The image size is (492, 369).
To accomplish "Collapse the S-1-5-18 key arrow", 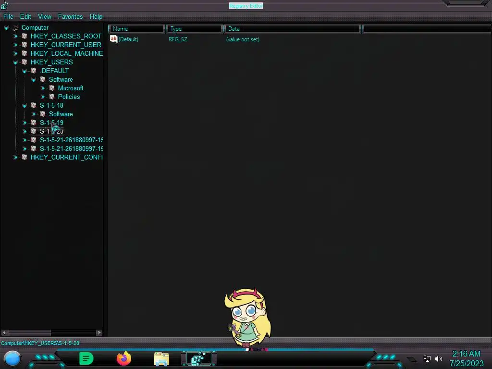I will [24, 105].
